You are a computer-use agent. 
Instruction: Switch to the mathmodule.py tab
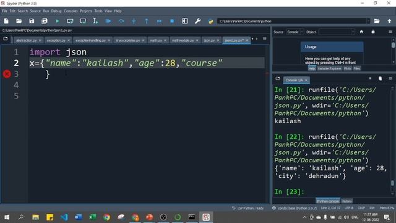click(x=183, y=40)
